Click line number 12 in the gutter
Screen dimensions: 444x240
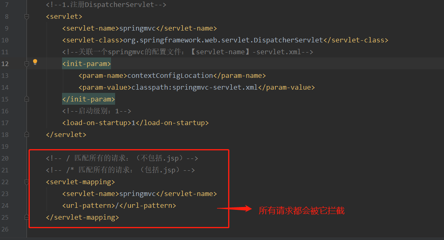click(5, 64)
